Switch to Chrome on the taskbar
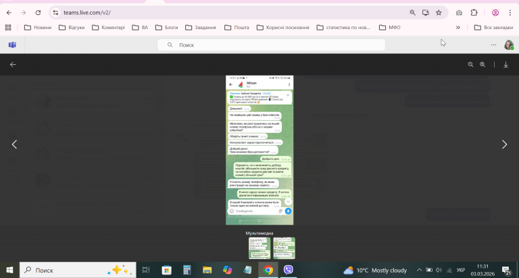This screenshot has height=278, width=519. click(x=268, y=270)
